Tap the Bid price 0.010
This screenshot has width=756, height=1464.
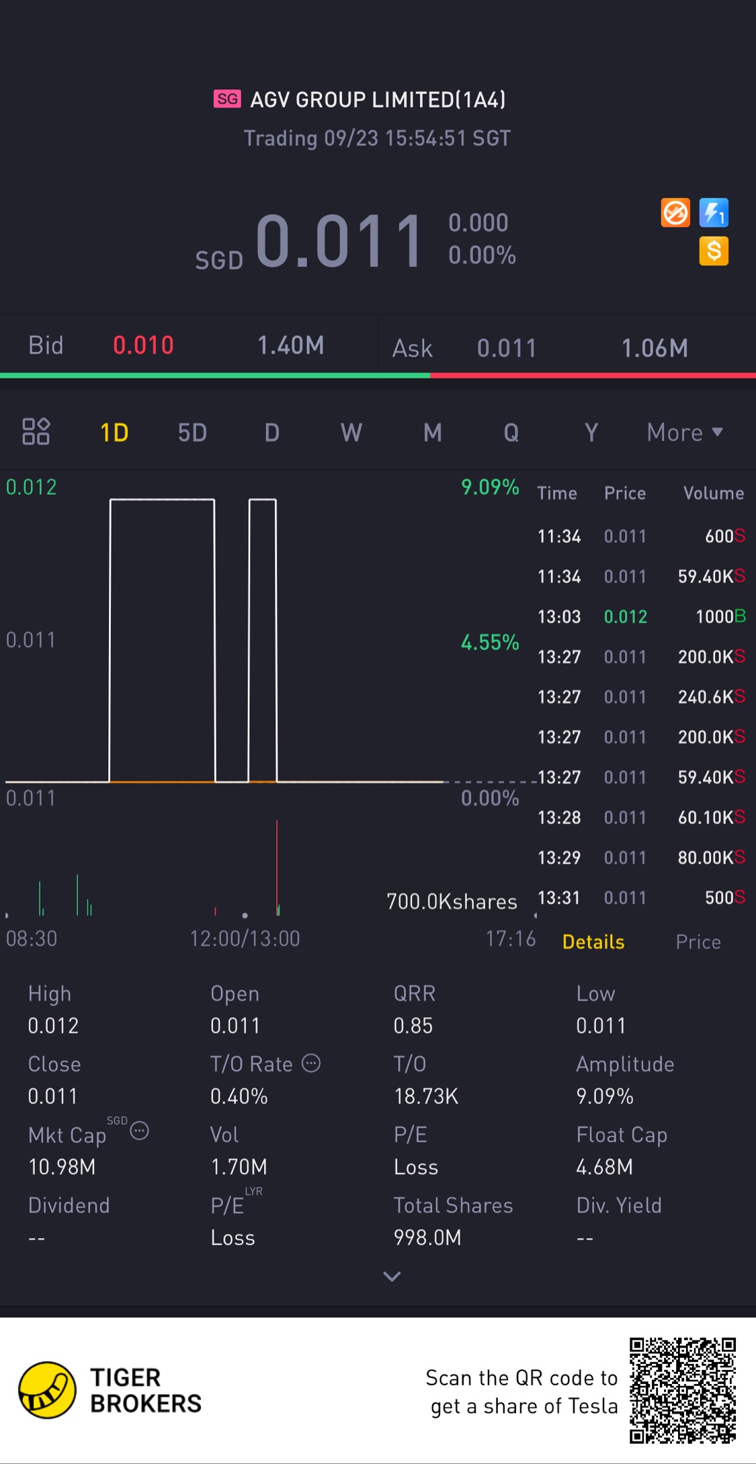click(143, 345)
